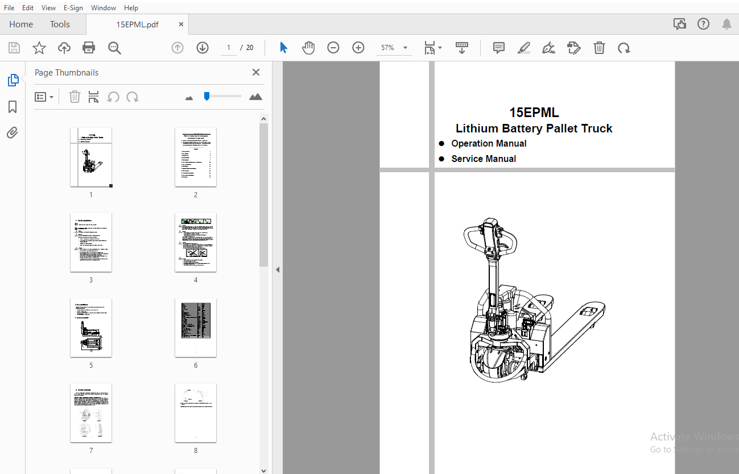739x474 pixels.
Task: Open the E-Sign menu
Action: [73, 8]
